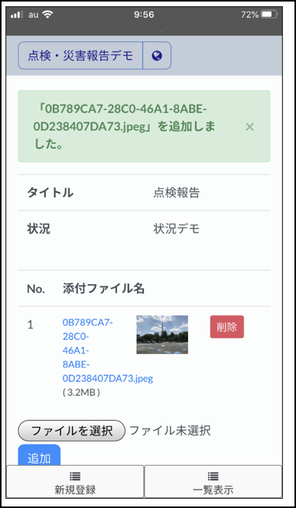
Task: Delete attachment with the red 削除 button
Action: pos(226,327)
